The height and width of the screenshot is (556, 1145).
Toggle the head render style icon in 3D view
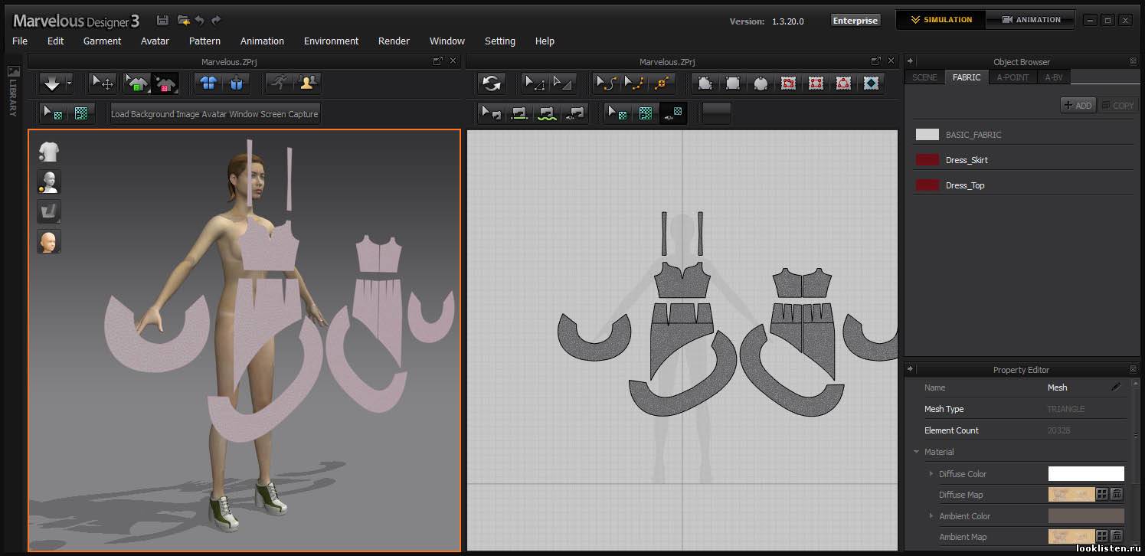coord(49,241)
